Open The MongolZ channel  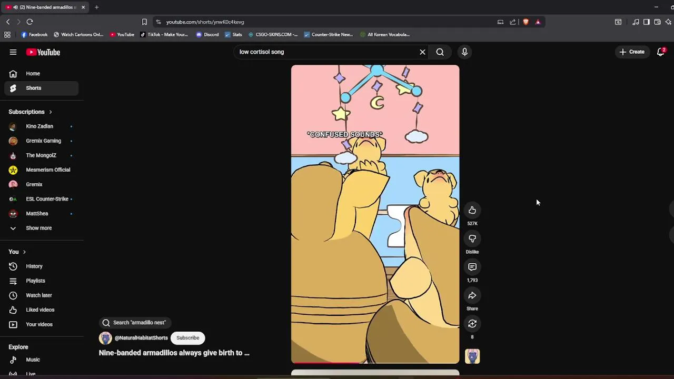42,155
